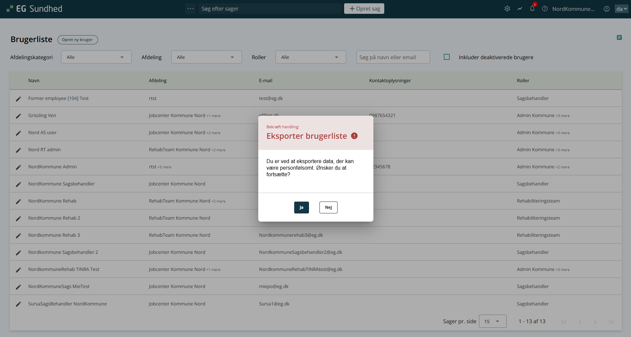This screenshot has height=337, width=631.
Task: Open the settings gear in top bar
Action: coord(507,9)
